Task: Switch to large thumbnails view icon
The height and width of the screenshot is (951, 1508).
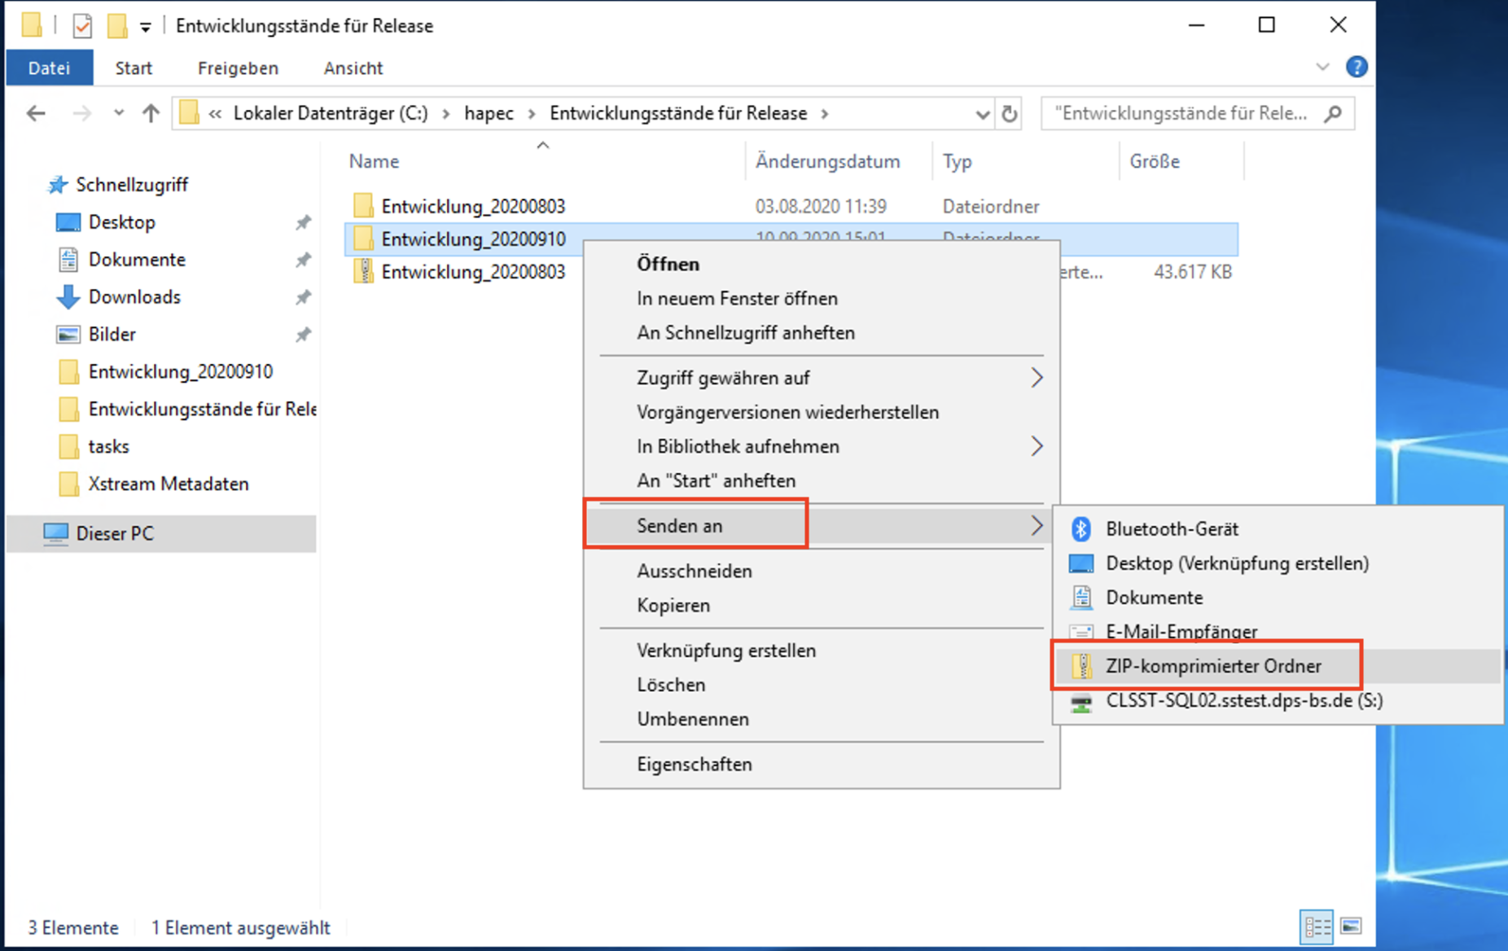Action: tap(1351, 926)
